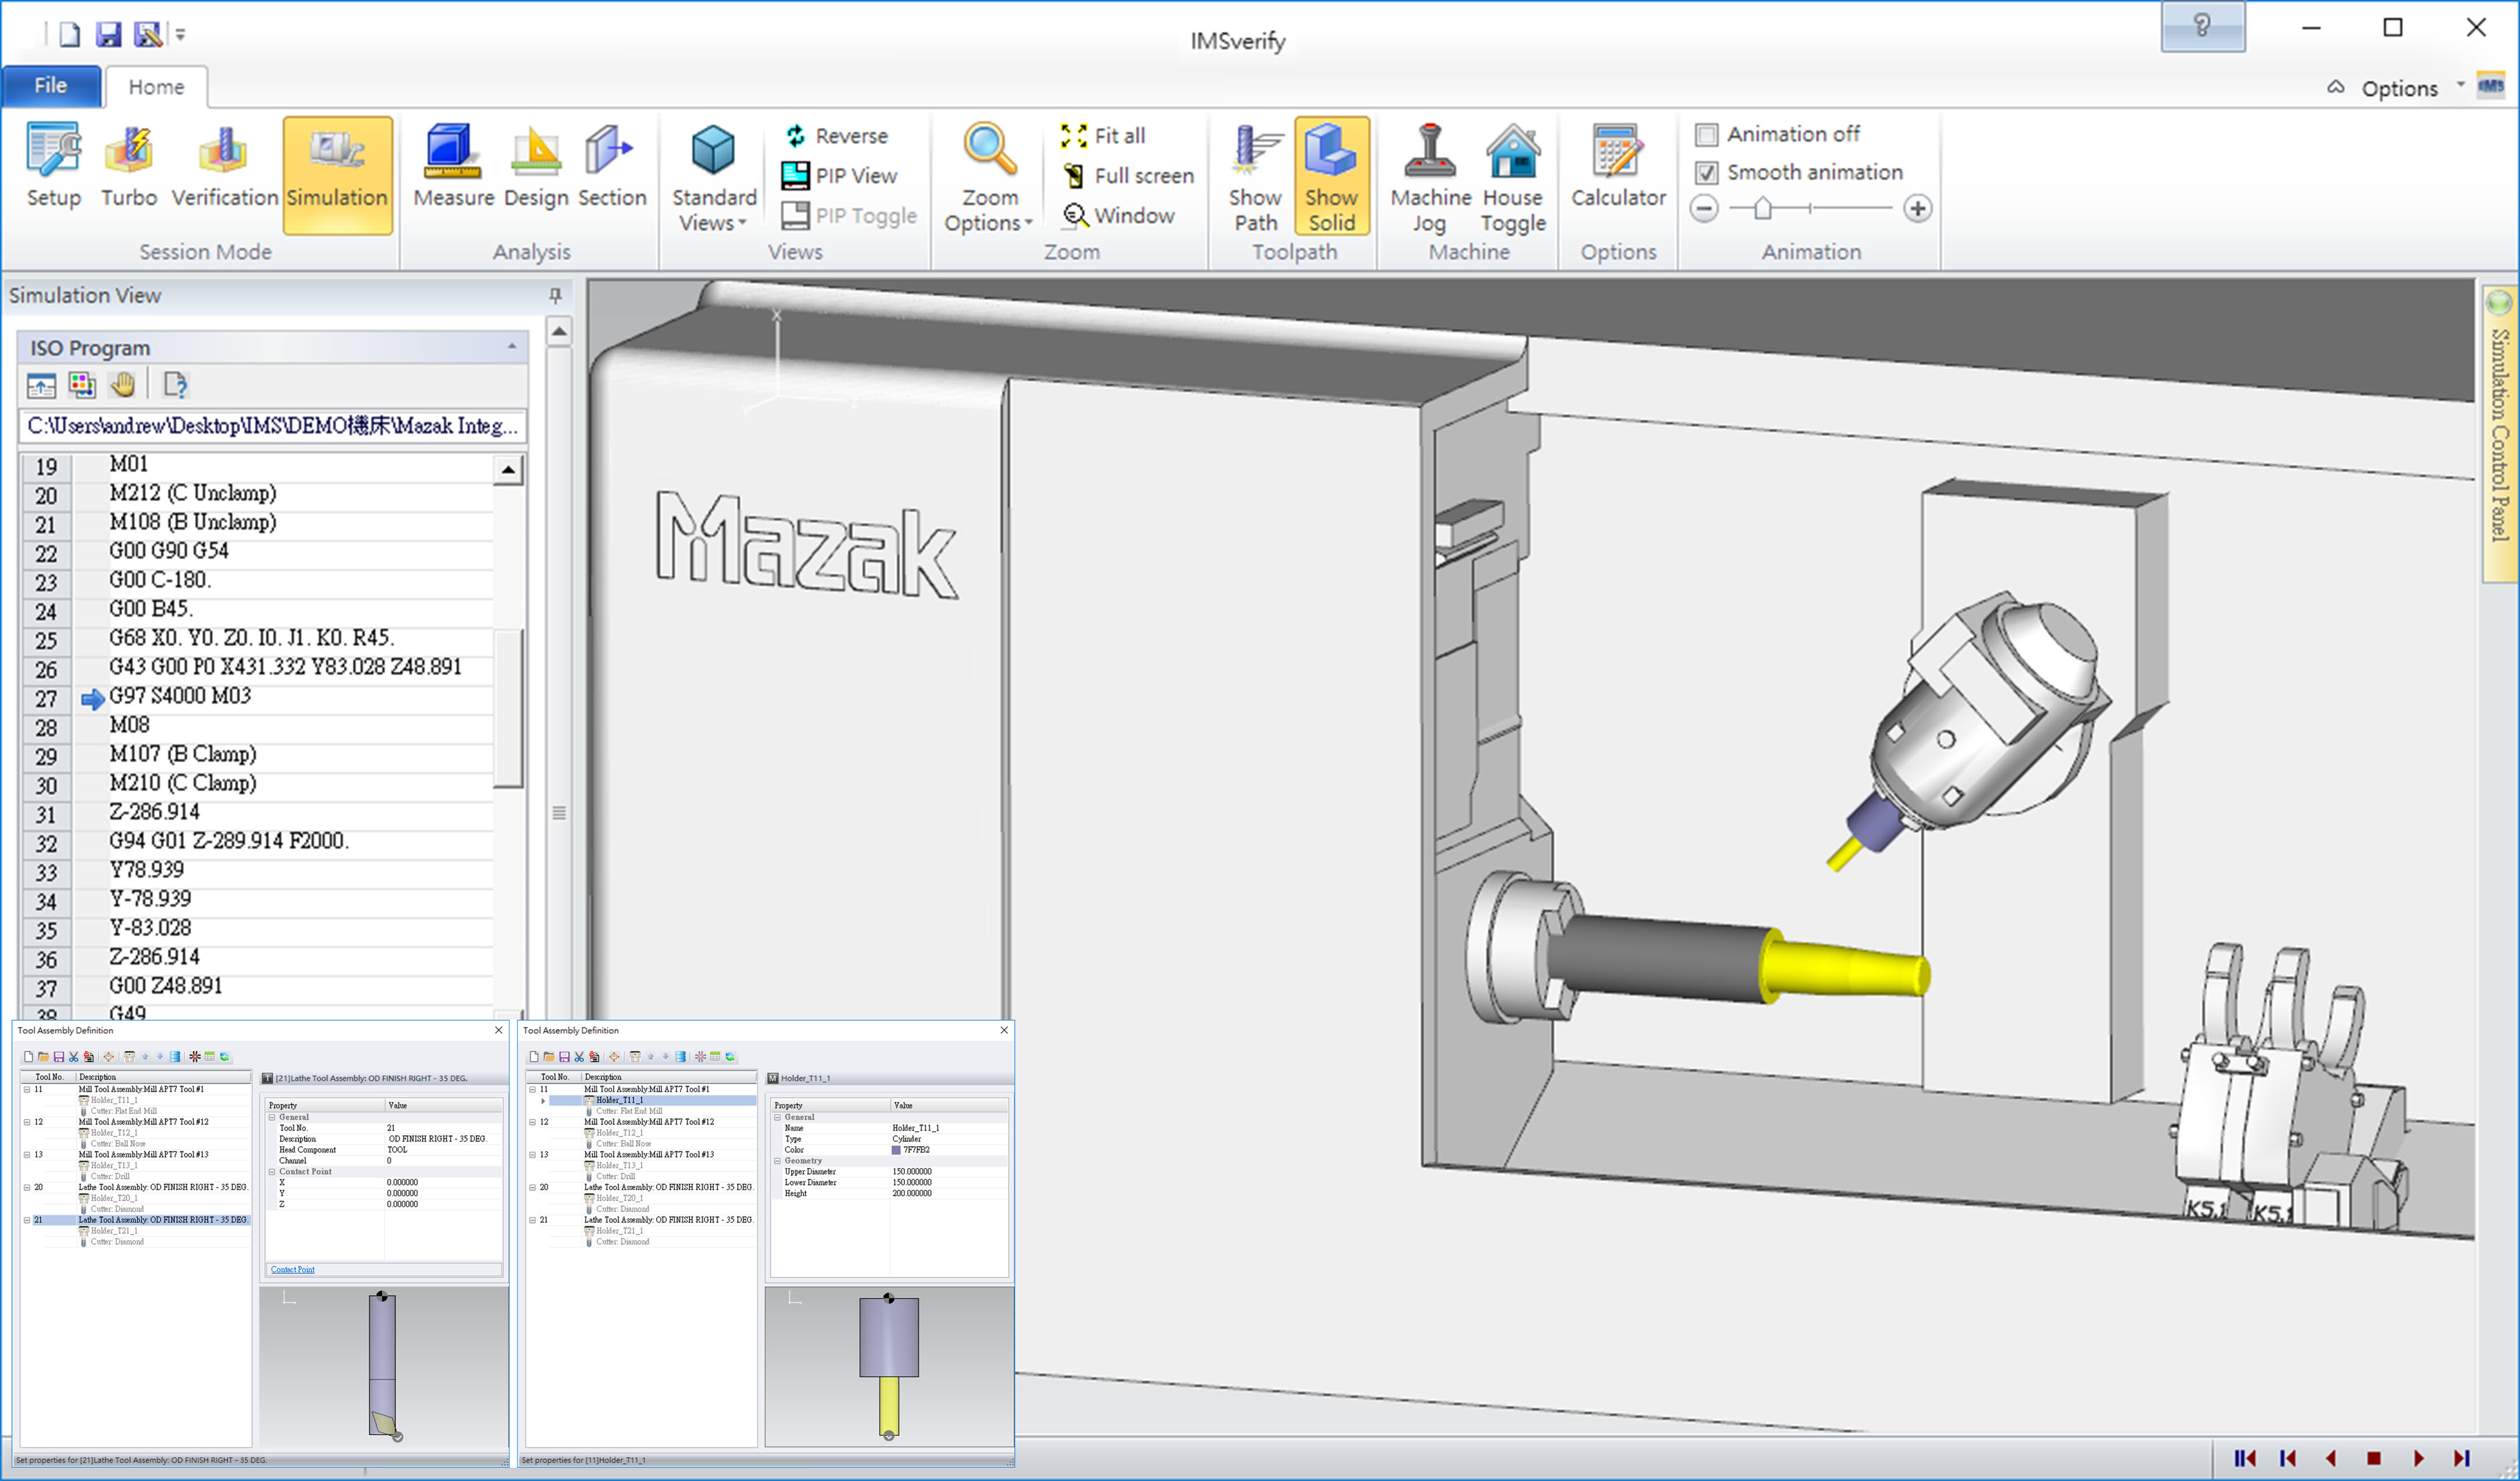The image size is (2520, 1481).
Task: Open Machine Jog
Action: click(1430, 178)
